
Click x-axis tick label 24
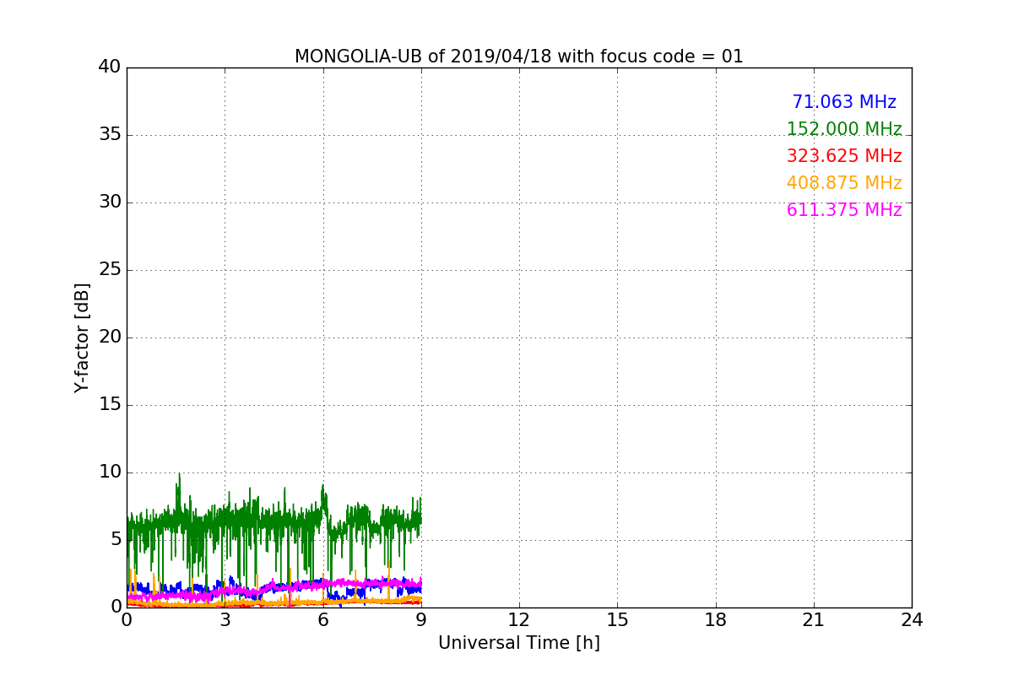[x=912, y=619]
